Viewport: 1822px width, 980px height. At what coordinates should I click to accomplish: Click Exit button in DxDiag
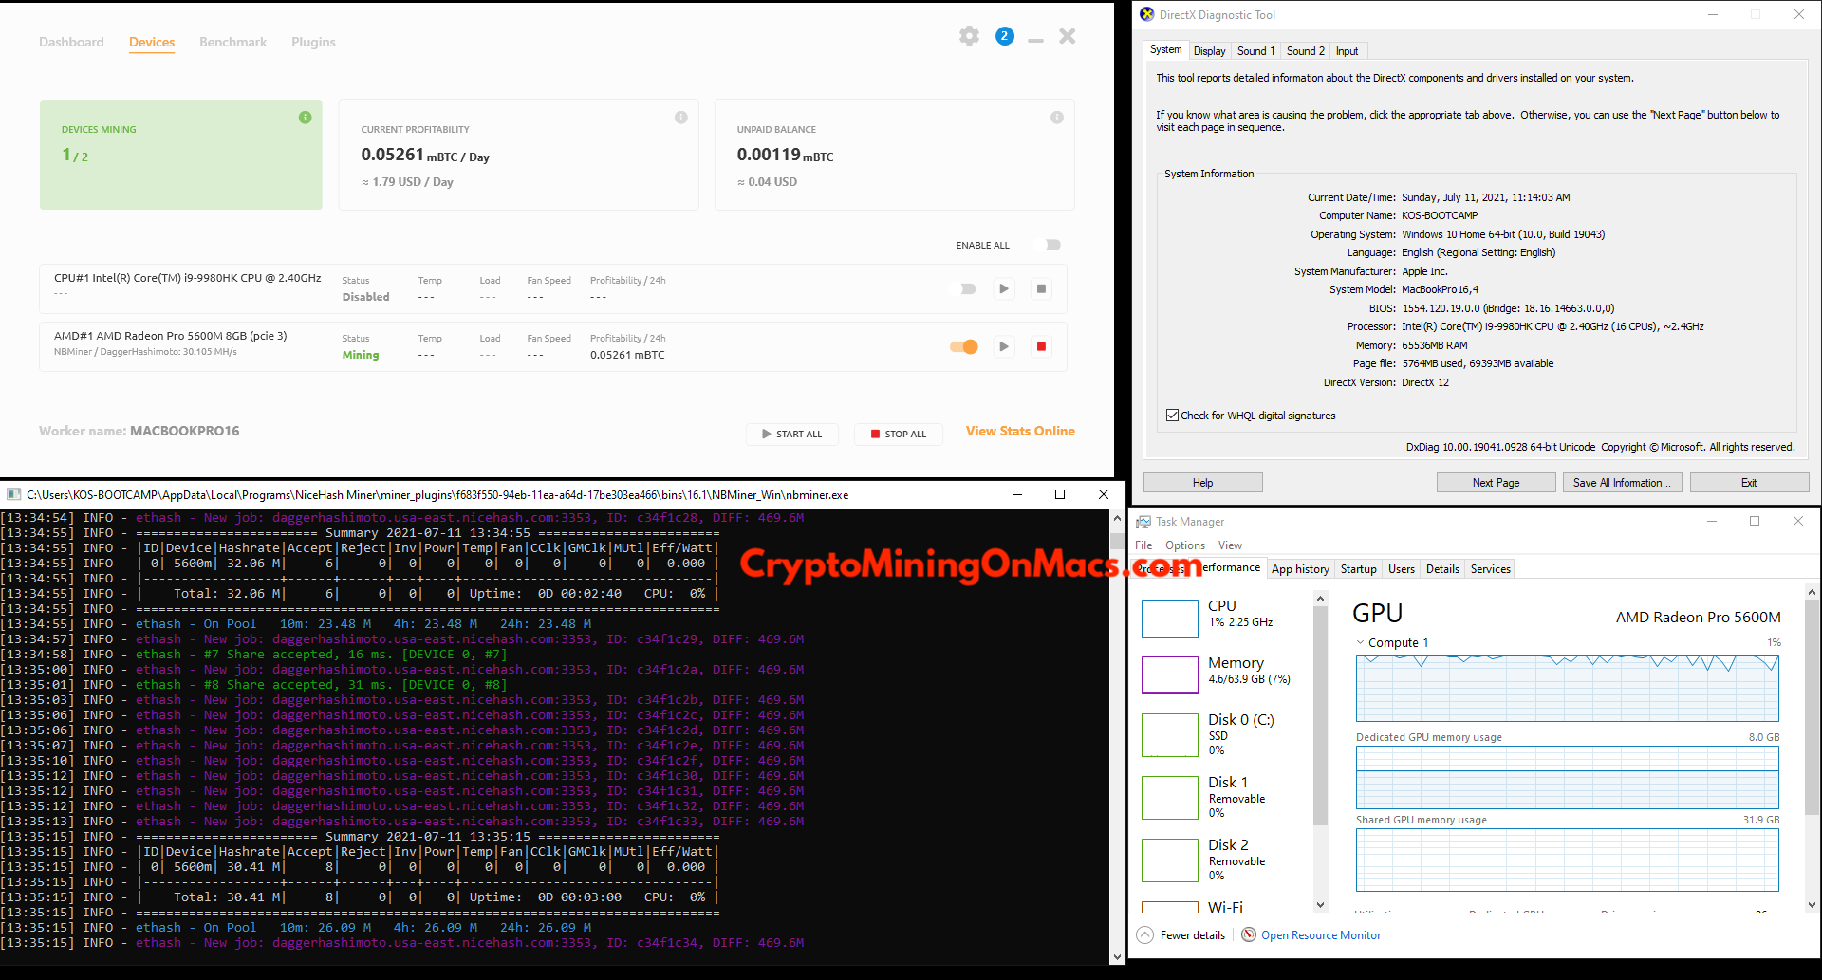1749,483
